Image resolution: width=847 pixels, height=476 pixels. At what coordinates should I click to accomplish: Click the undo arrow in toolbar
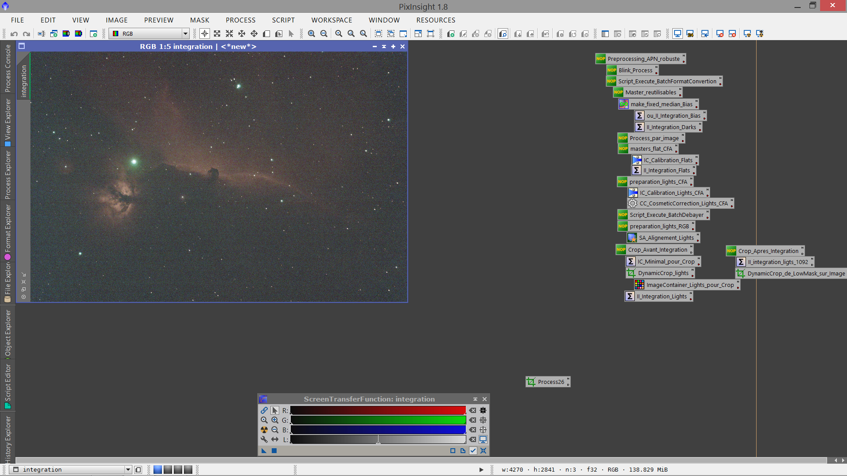(14, 33)
